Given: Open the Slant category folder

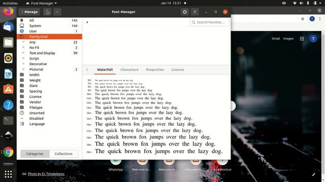Looking at the screenshot, I should pos(49,85).
